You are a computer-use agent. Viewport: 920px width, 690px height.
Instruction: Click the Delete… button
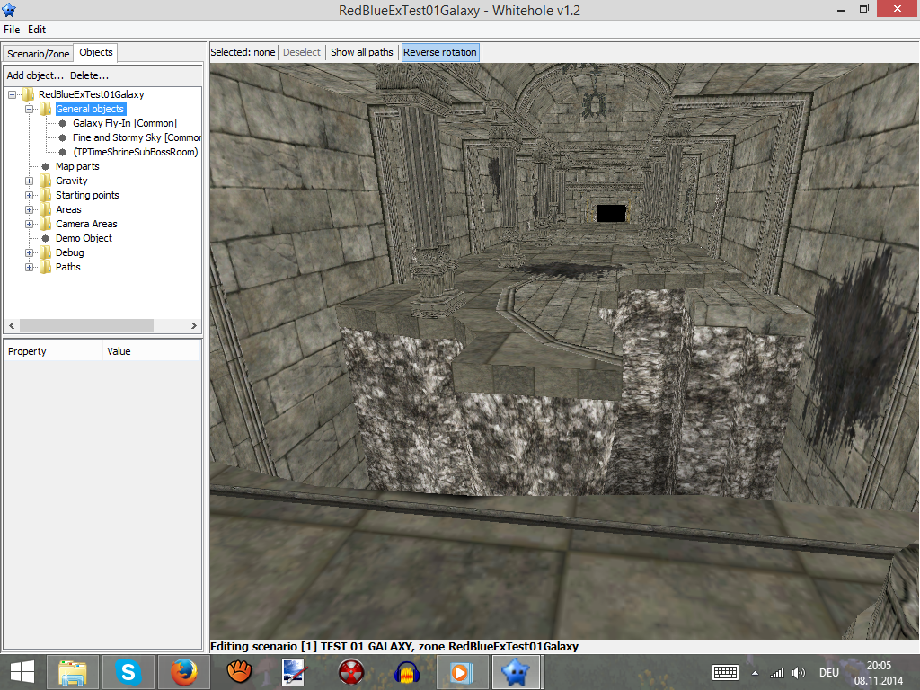(x=89, y=75)
